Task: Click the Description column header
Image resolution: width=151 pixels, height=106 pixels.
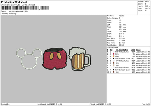Action: pyautogui.click(x=124, y=50)
